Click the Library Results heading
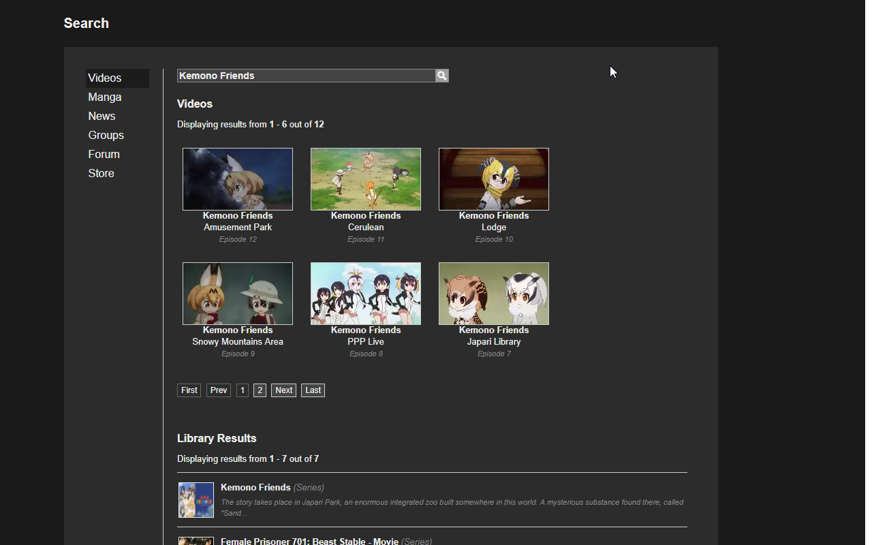 point(217,439)
